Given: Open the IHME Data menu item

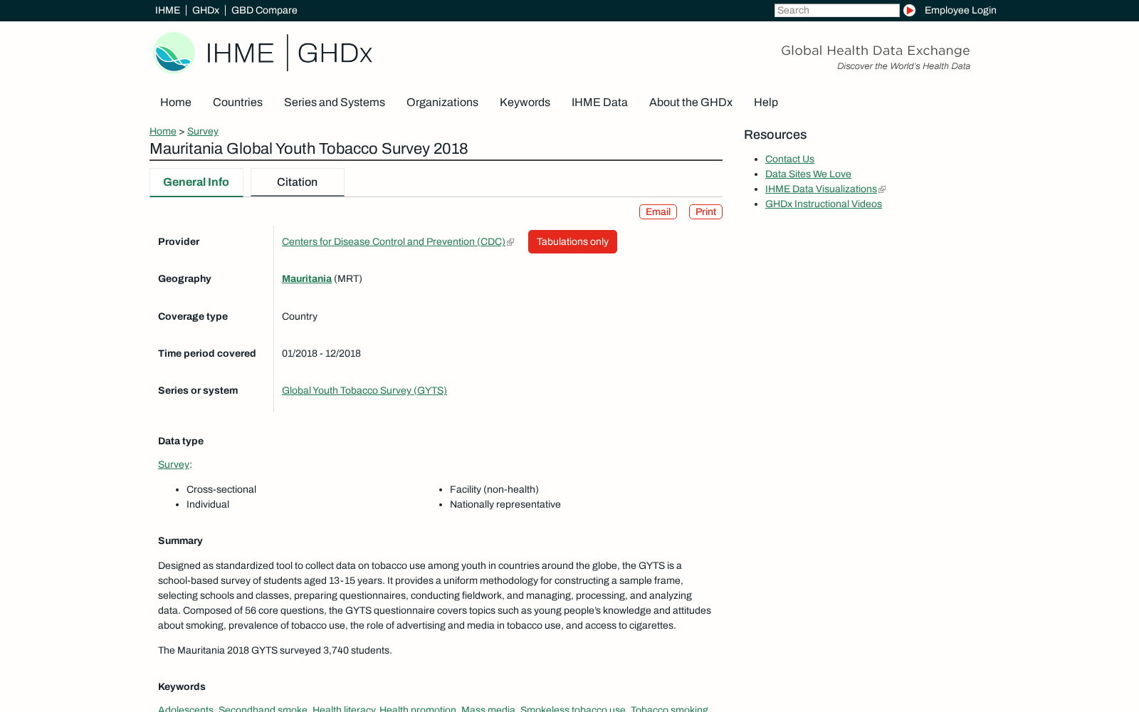Looking at the screenshot, I should tap(599, 103).
